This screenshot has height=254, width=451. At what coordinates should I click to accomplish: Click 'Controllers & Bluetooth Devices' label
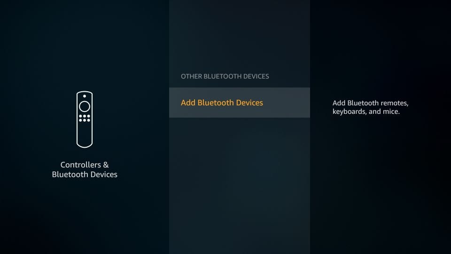[85, 169]
